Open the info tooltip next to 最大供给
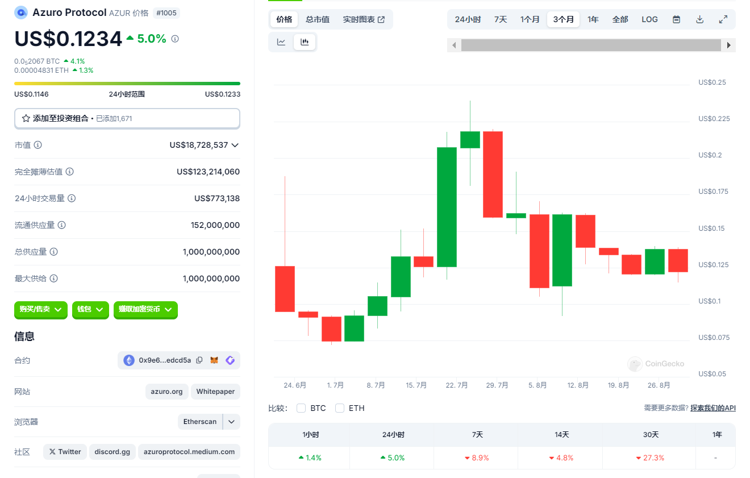The height and width of the screenshot is (478, 750). [53, 279]
